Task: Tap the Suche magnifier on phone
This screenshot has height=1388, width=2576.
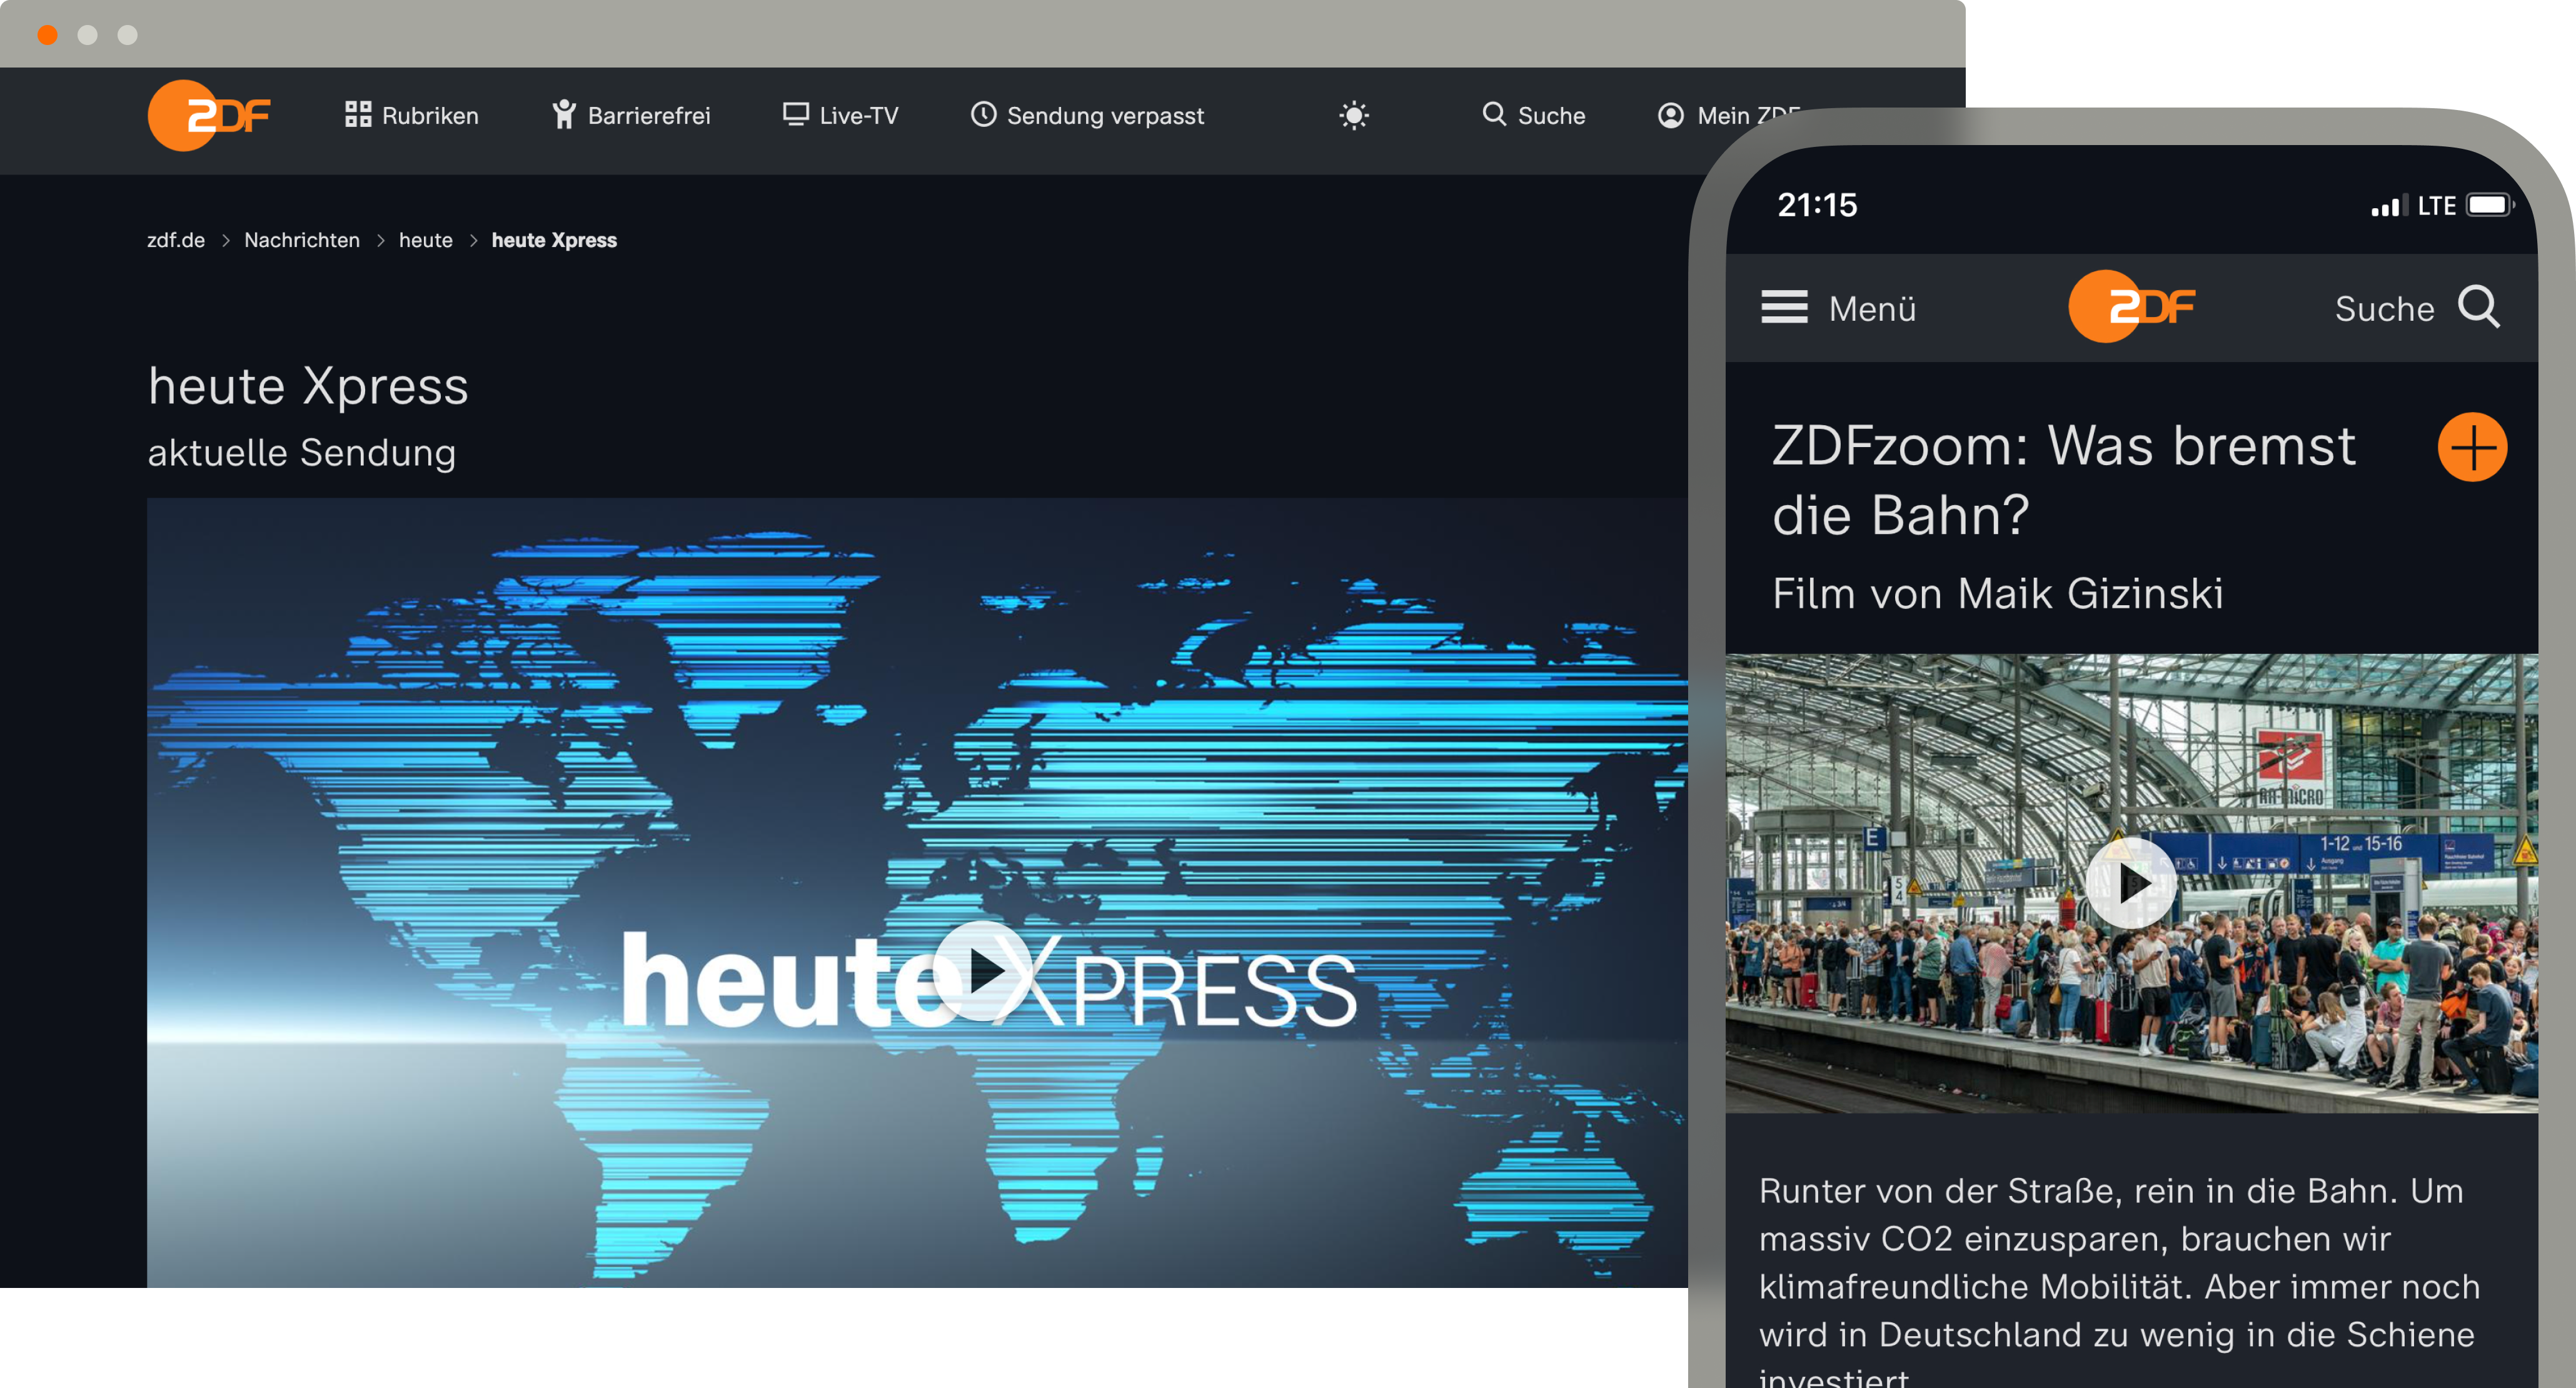Action: click(x=2479, y=307)
